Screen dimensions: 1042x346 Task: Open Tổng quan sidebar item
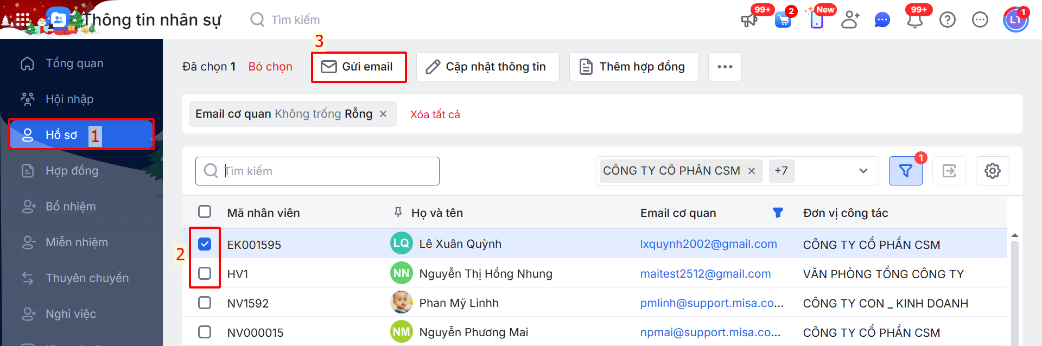(x=74, y=63)
